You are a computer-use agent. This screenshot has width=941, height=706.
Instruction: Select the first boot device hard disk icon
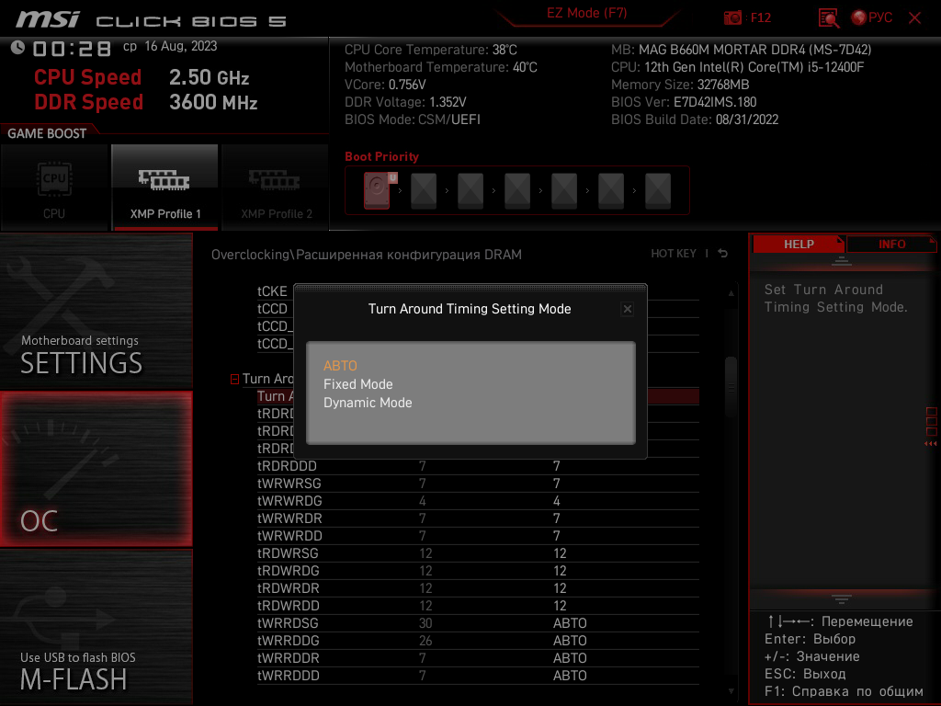[378, 190]
